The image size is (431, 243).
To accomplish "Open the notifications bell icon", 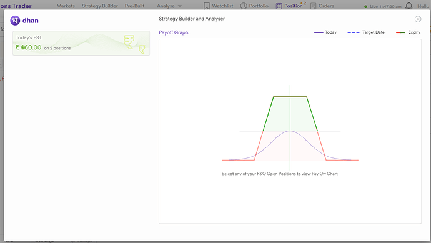I will click(x=409, y=6).
